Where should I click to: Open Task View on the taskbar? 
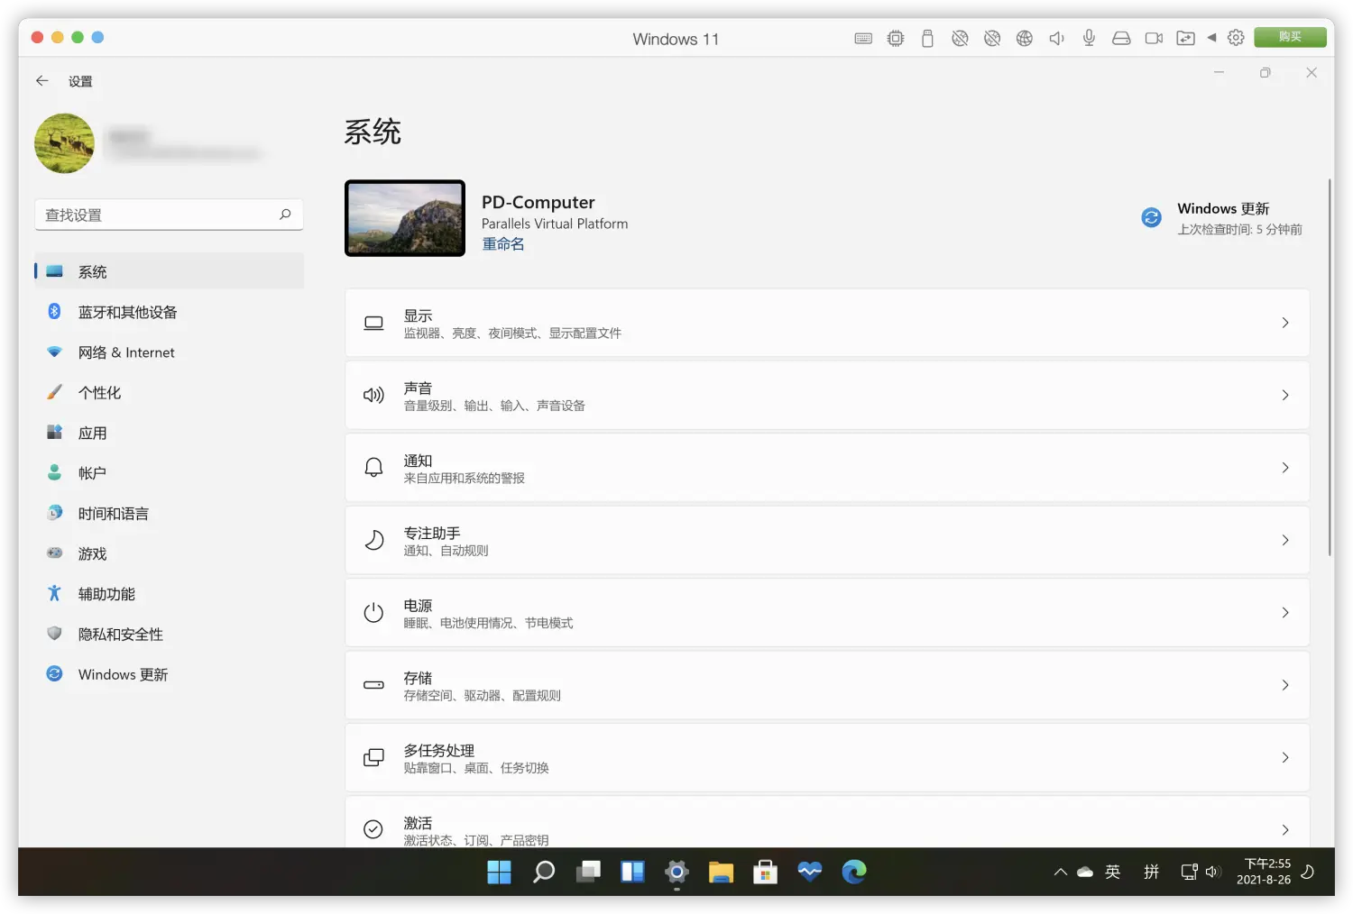[588, 872]
